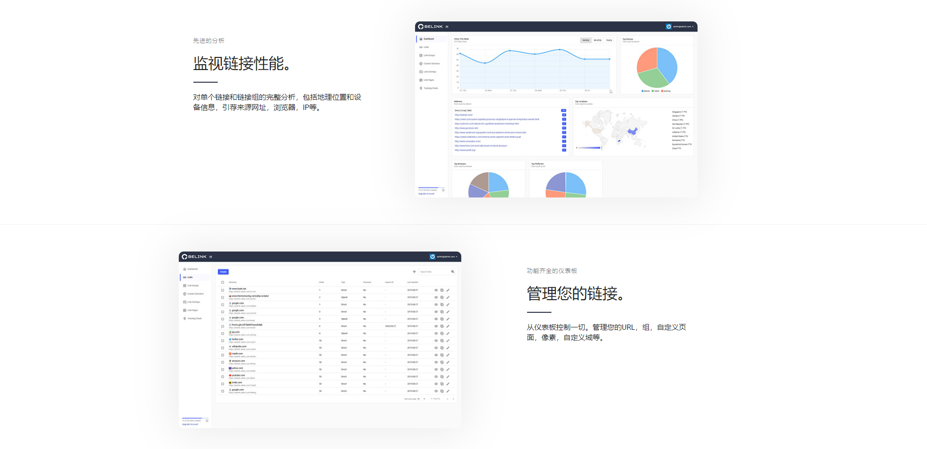Open the Dashboard section in the sidebar

pyautogui.click(x=190, y=269)
